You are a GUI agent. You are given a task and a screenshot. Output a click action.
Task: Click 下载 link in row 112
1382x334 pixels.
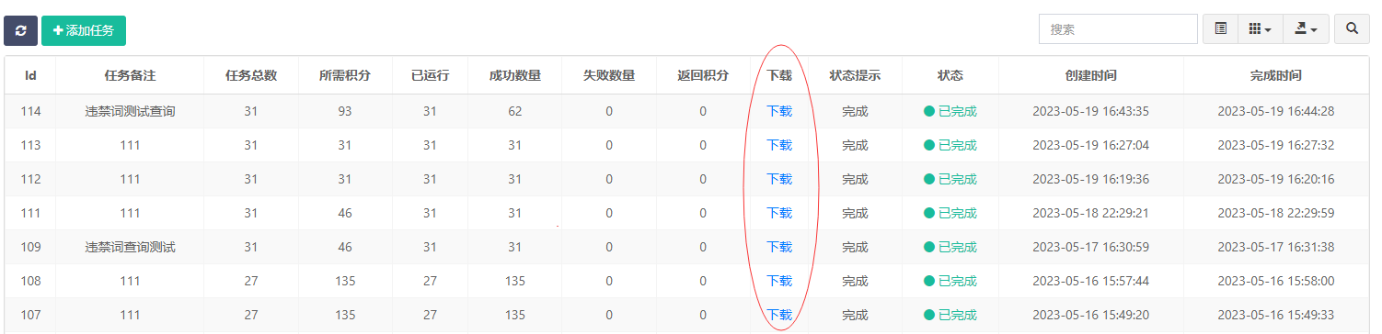tap(779, 179)
